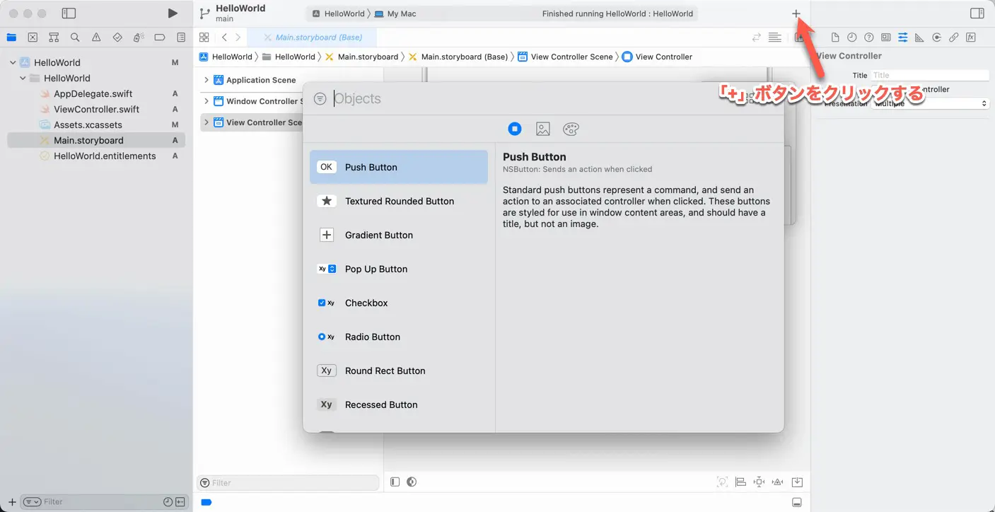
Task: Expand the Window Controller Scene row
Action: [x=206, y=101]
